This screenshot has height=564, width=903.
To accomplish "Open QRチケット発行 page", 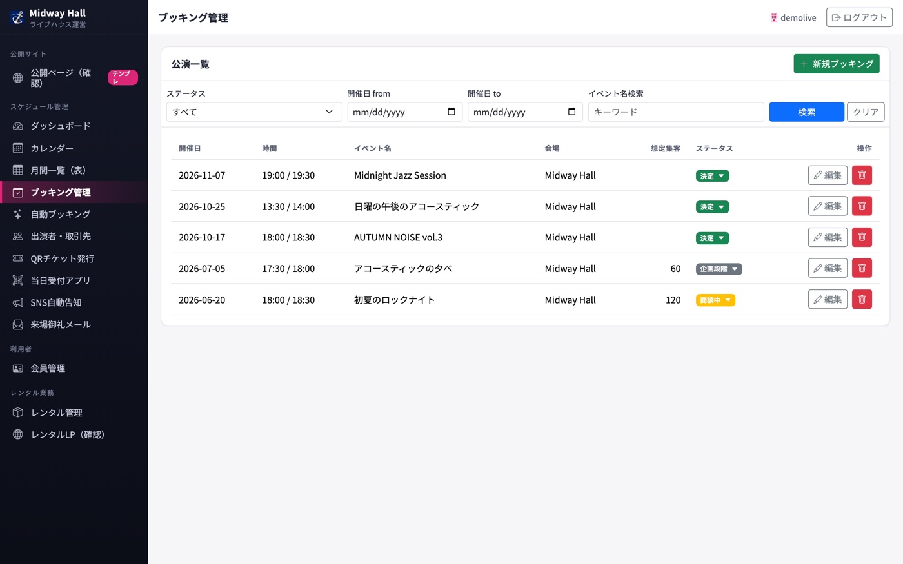I will coord(74,258).
